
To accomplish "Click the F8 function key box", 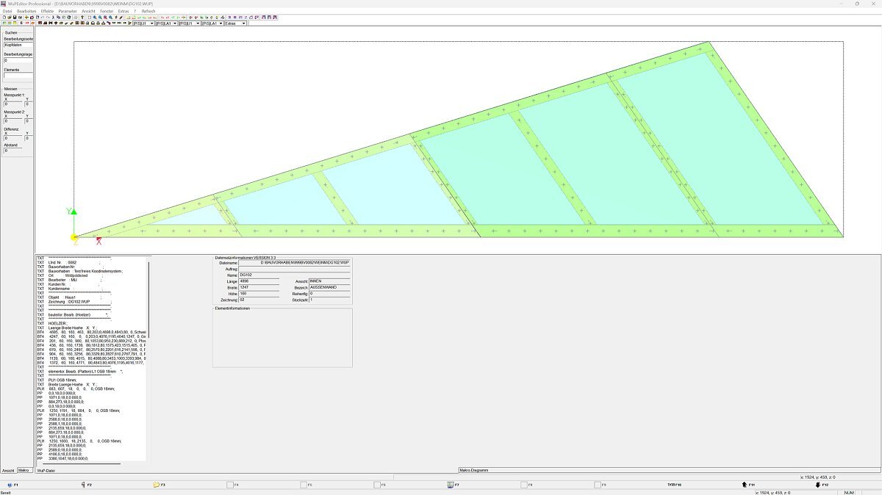I will (x=524, y=485).
